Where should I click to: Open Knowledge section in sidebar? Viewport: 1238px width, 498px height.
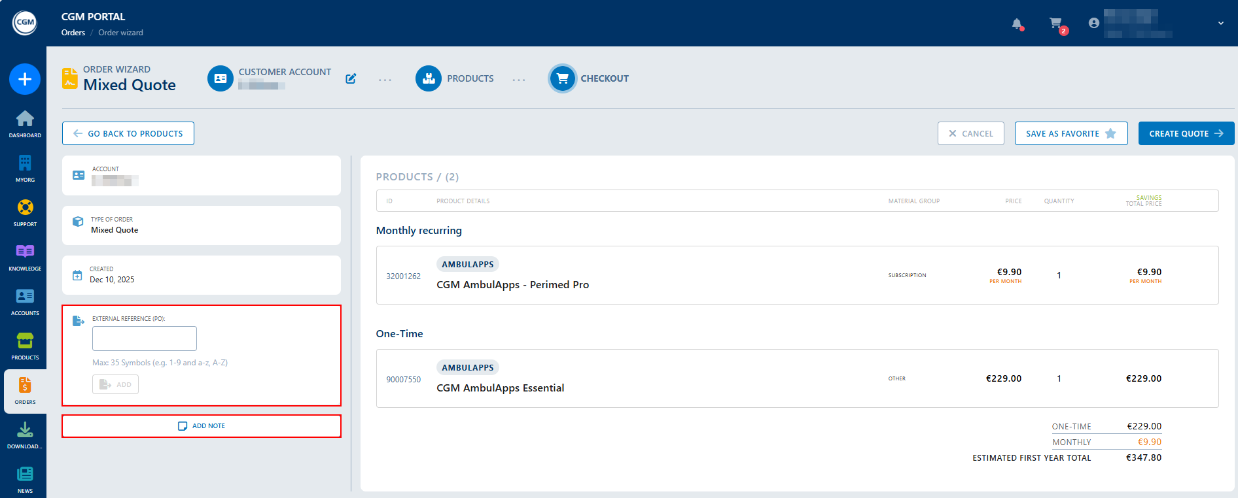click(25, 257)
